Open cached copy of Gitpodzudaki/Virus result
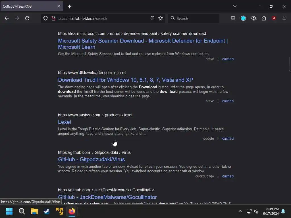The image size is (291, 218). click(x=228, y=176)
